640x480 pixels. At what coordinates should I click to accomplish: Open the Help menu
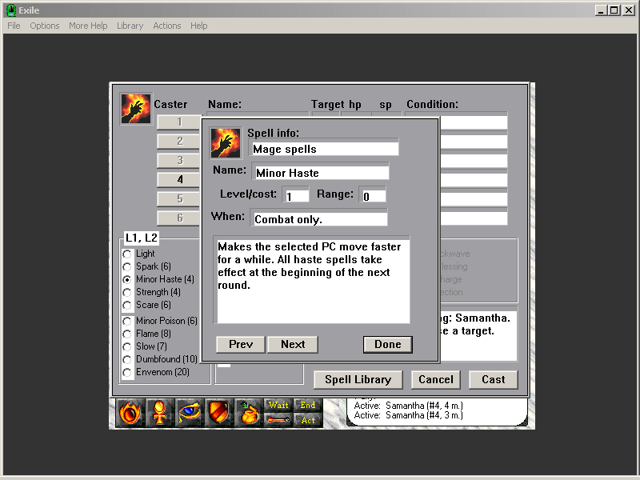click(x=198, y=26)
